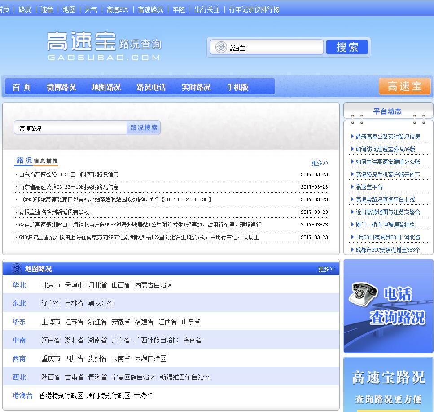Open 青银高速临淄到淄博段有事故 news item
The image size is (434, 412).
55,212
